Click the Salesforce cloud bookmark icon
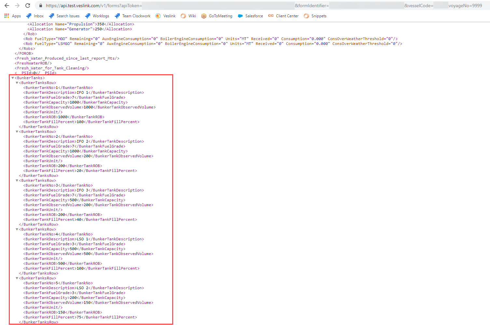The height and width of the screenshot is (325, 490). tap(241, 16)
